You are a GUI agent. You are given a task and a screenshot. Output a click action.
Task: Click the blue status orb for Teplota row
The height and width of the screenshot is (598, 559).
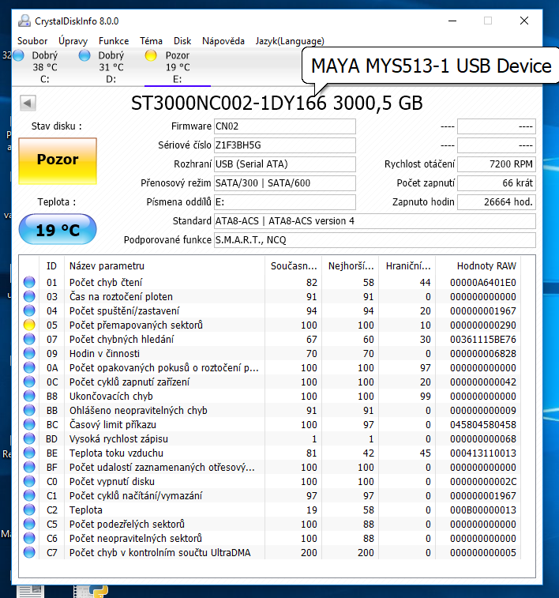(x=30, y=510)
